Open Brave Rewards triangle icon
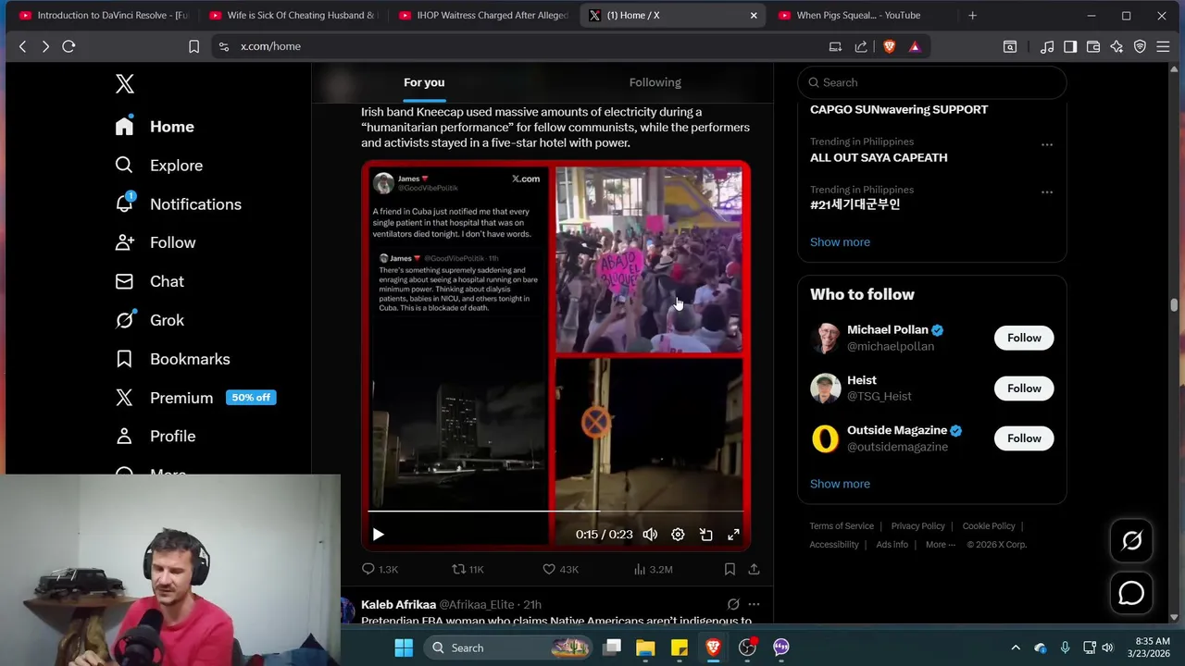 (915, 46)
